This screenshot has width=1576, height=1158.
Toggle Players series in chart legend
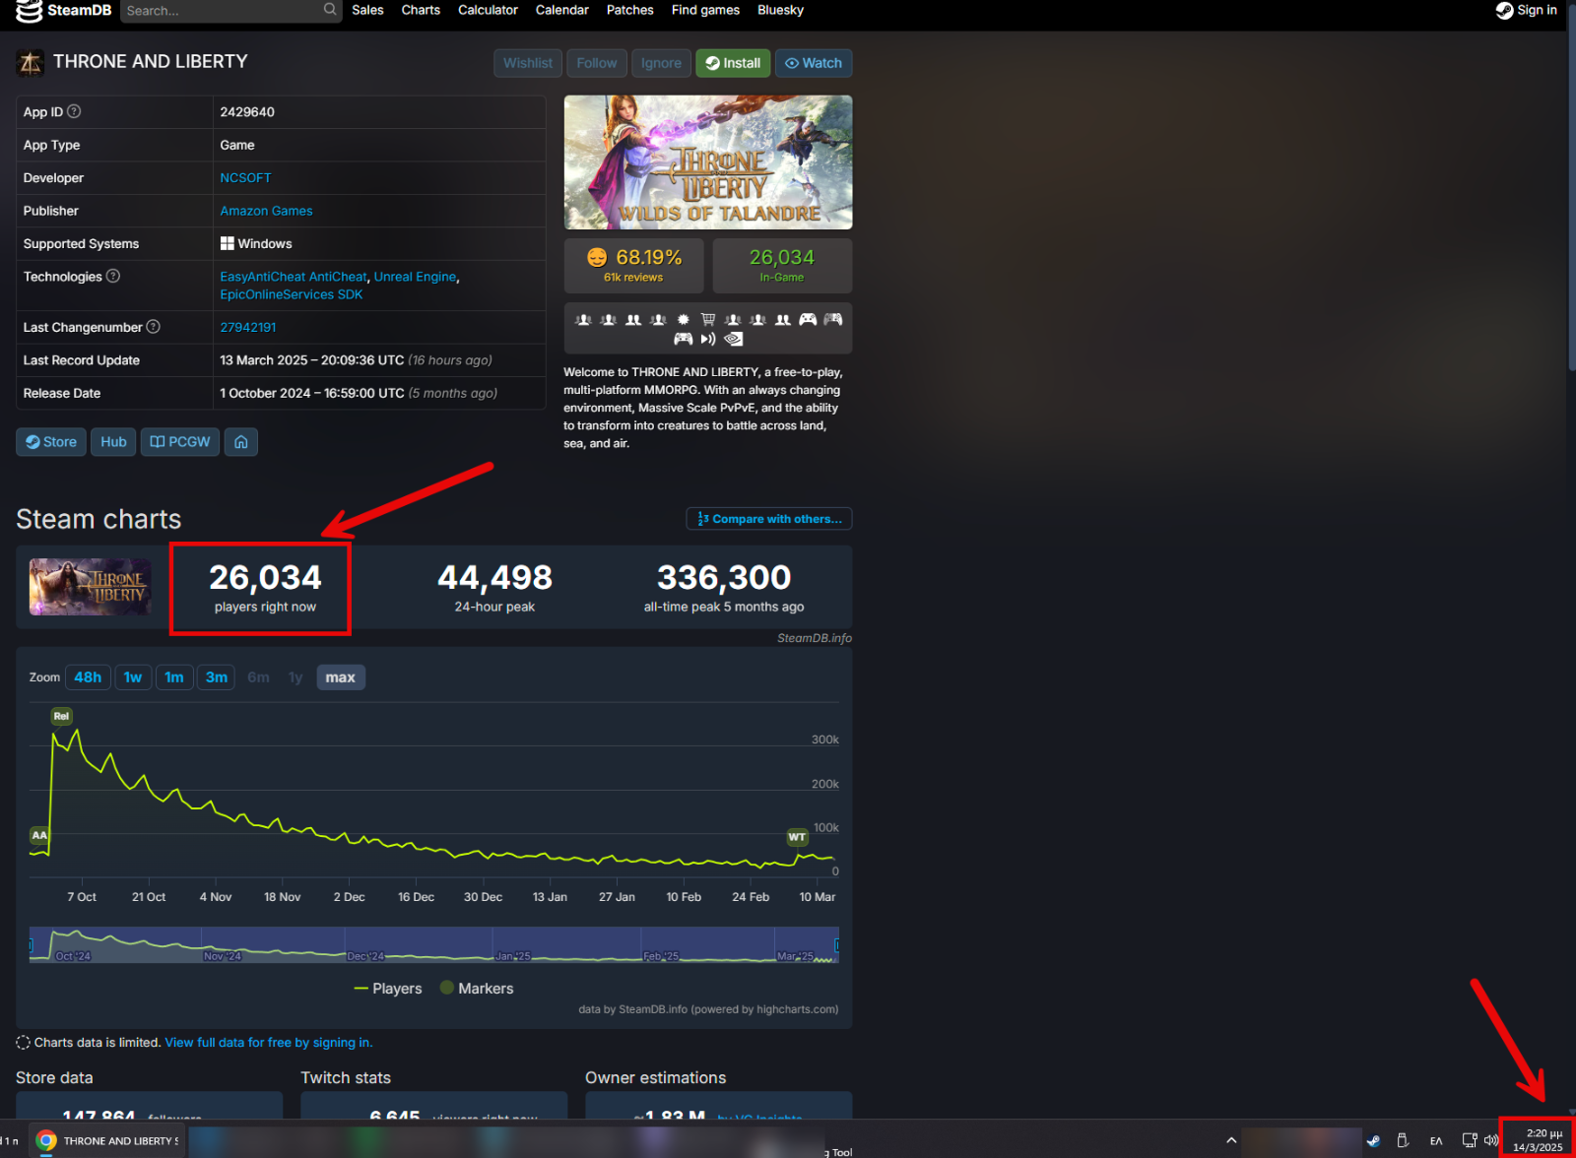click(x=388, y=989)
